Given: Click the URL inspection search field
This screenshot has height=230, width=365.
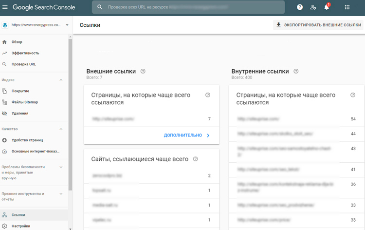Looking at the screenshot, I should pos(190,7).
